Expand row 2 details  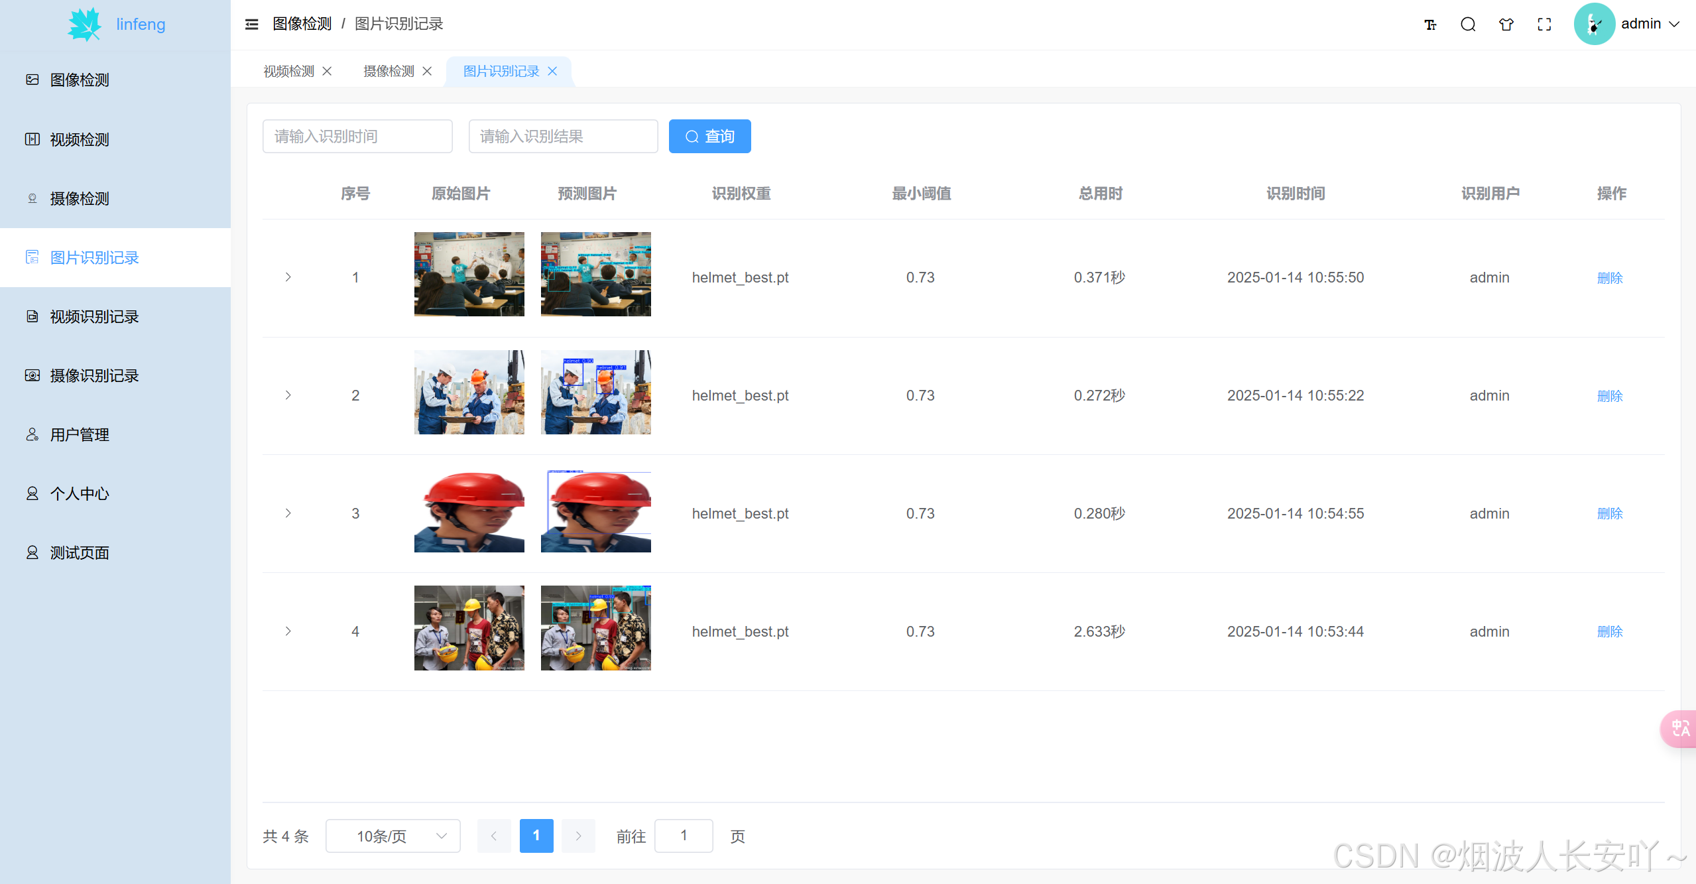coord(288,395)
